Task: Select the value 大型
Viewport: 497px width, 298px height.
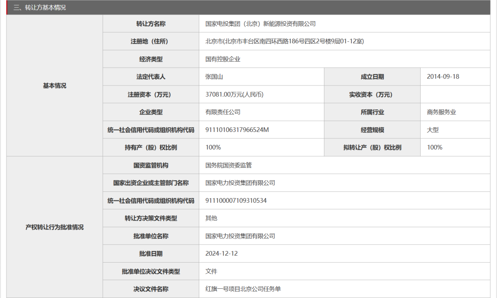Action: coord(433,130)
